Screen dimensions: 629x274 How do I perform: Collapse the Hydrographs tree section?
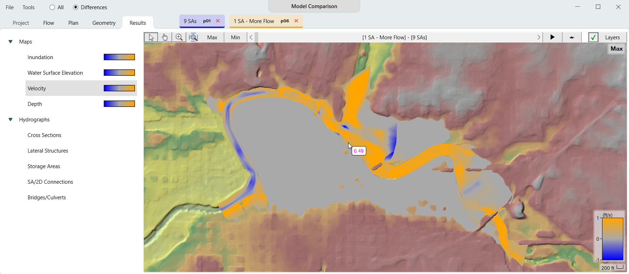pos(11,120)
